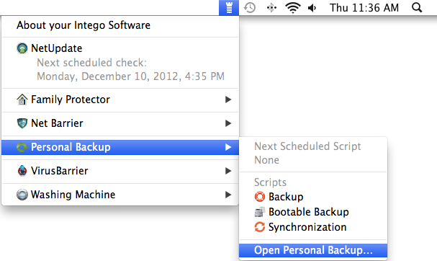Expand Family Protector submenu arrow

[x=228, y=99]
